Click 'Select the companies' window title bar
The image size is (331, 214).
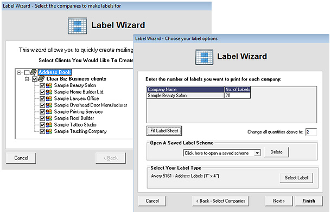coord(106,6)
